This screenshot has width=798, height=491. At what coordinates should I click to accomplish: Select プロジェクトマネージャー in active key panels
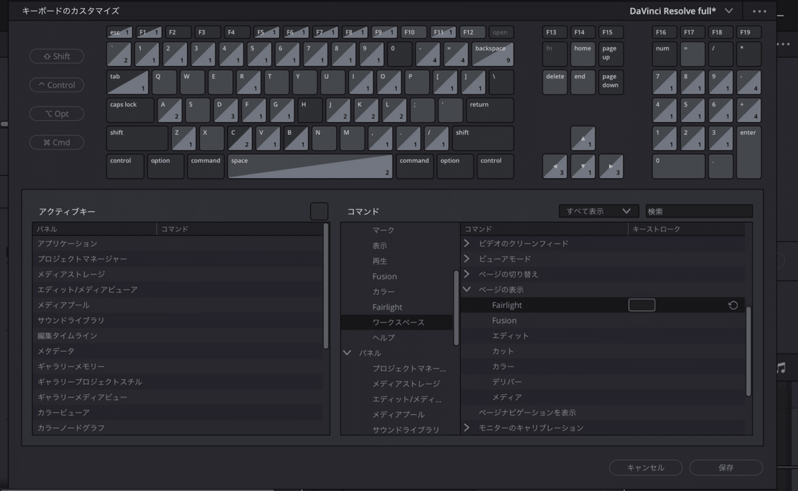[178, 259]
